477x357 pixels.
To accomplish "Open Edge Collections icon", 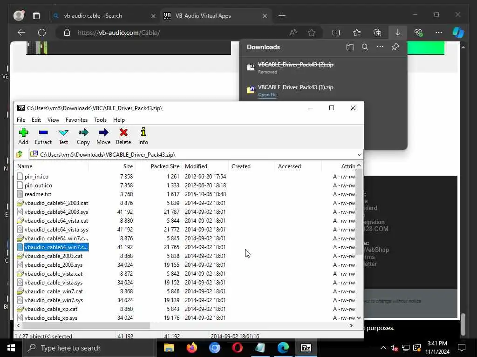I will point(377,33).
